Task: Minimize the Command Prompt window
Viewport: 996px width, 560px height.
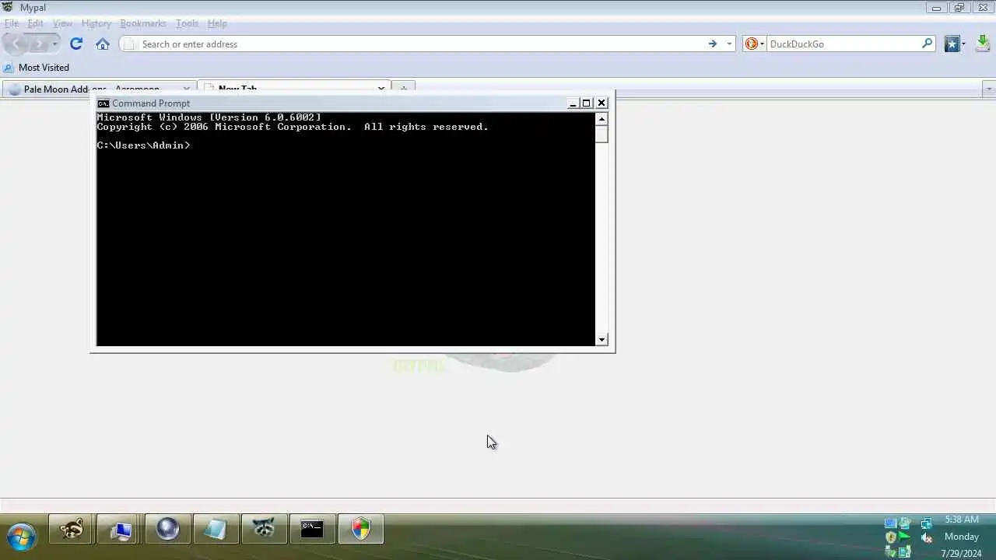Action: [x=573, y=103]
